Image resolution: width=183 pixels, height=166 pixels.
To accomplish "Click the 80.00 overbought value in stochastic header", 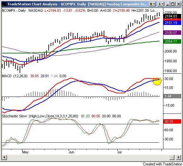I will coord(117,116).
